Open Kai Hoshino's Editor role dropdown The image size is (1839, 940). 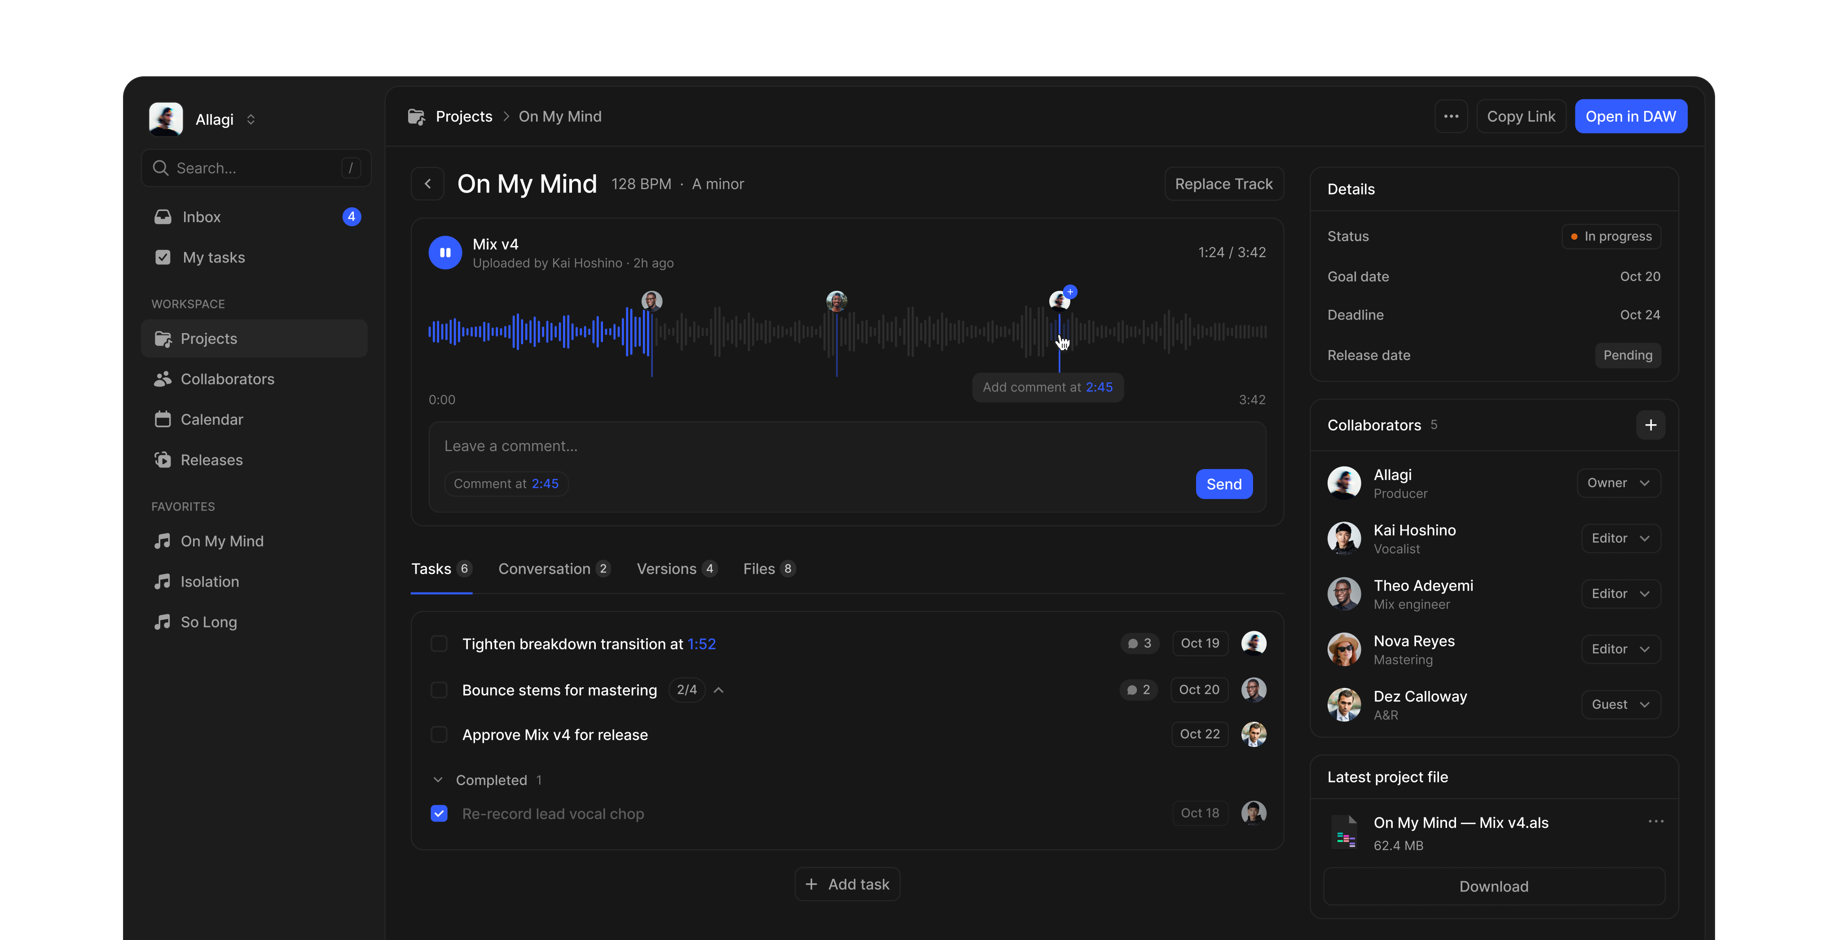1620,538
